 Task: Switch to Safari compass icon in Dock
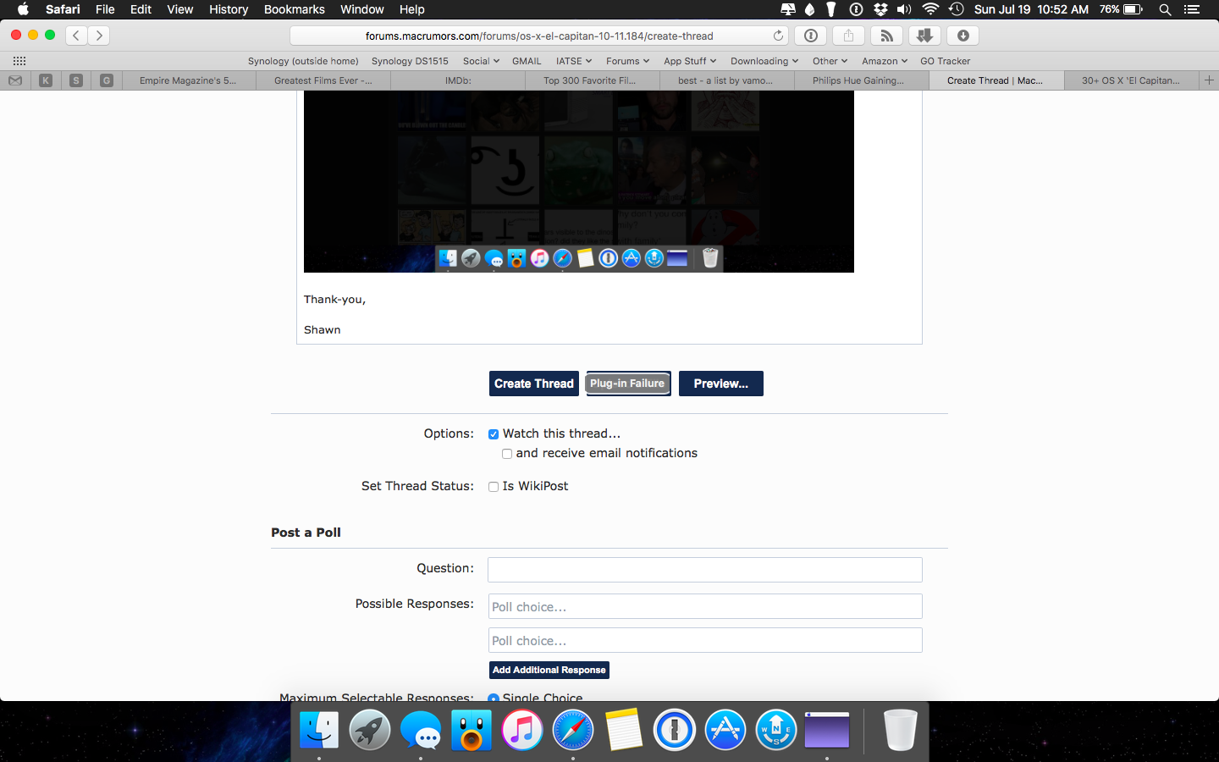tap(573, 730)
